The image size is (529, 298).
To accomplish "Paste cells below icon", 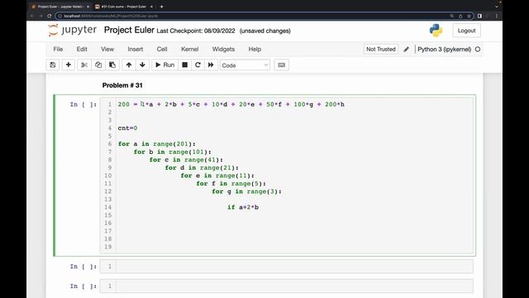I will click(112, 65).
